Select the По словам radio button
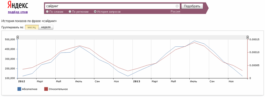 tap(47, 12)
